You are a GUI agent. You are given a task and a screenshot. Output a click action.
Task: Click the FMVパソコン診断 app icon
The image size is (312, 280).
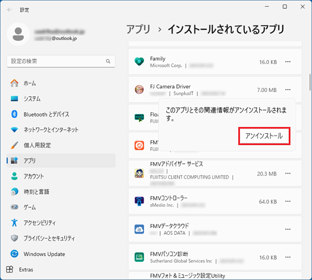(x=139, y=257)
